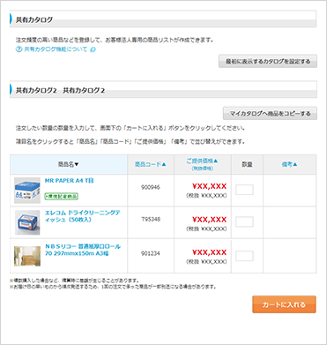The height and width of the screenshot is (345, 327).
Task: Open the roll paper product thumbnail
Action: 27,256
